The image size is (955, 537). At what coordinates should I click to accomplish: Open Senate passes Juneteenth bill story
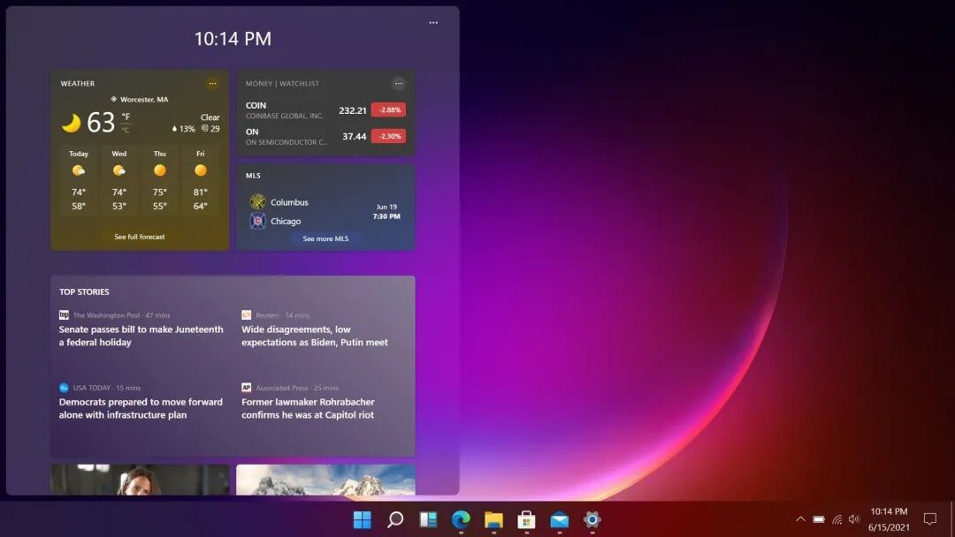click(x=141, y=336)
